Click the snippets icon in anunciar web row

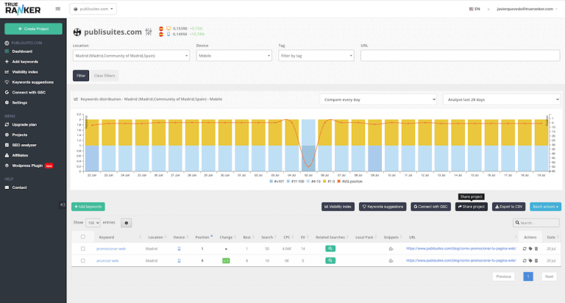(x=391, y=260)
